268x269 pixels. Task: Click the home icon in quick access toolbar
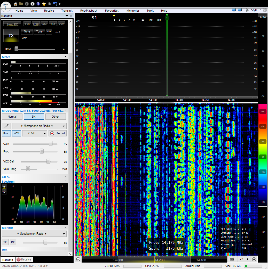(x=15, y=4)
